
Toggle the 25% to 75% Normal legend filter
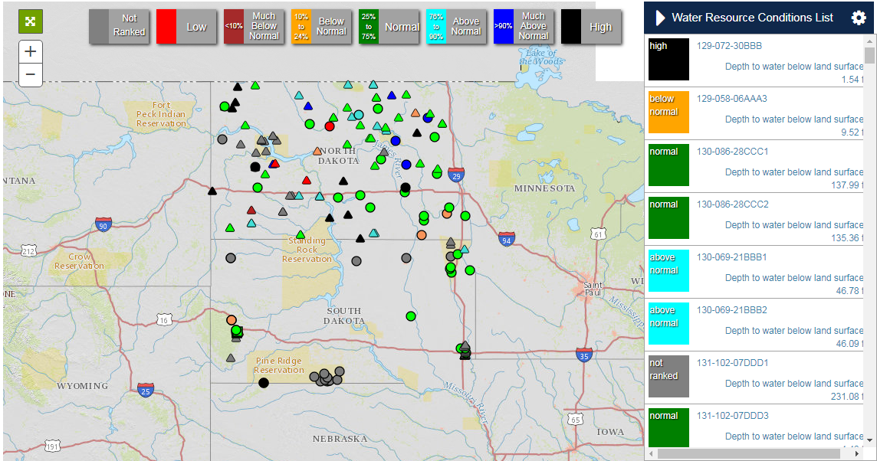coord(389,27)
